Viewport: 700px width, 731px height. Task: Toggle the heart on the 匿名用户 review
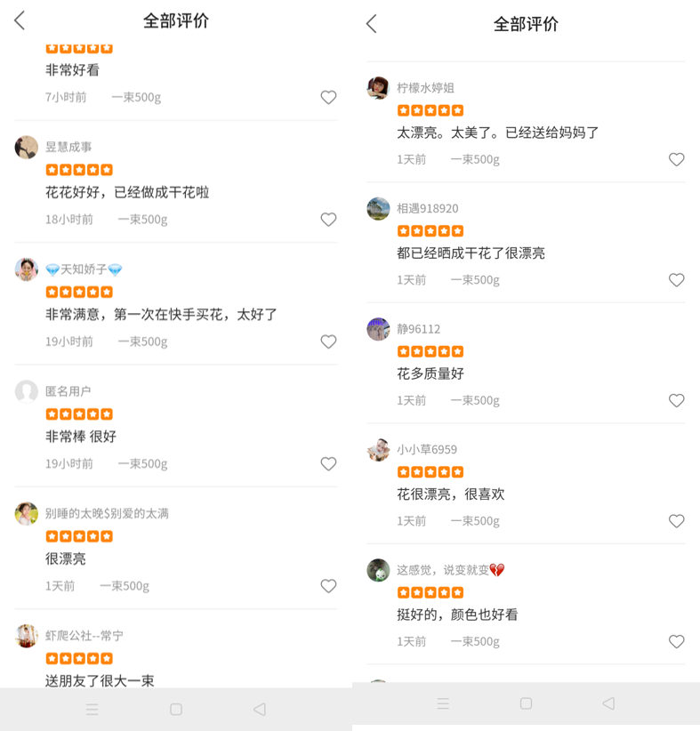tap(328, 463)
